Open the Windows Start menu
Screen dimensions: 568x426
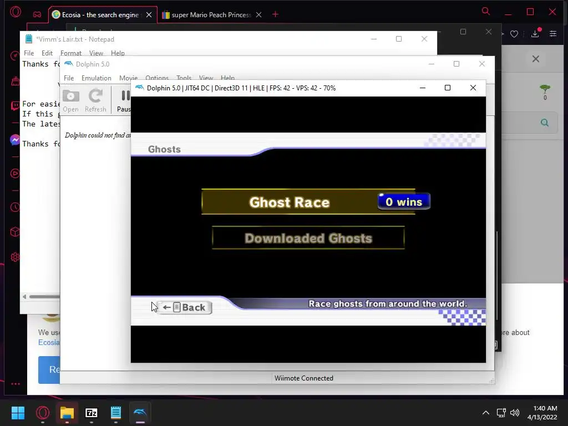pos(18,413)
